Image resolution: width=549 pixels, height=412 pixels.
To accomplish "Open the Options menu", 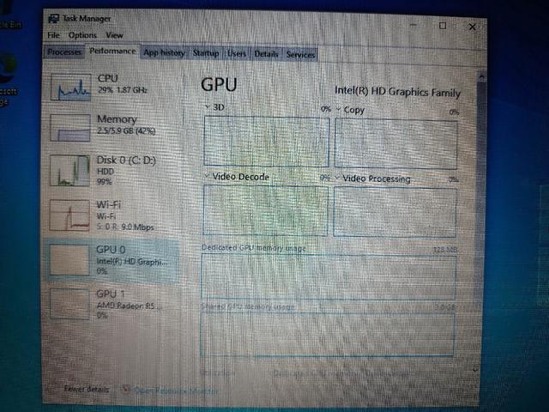I will click(82, 35).
